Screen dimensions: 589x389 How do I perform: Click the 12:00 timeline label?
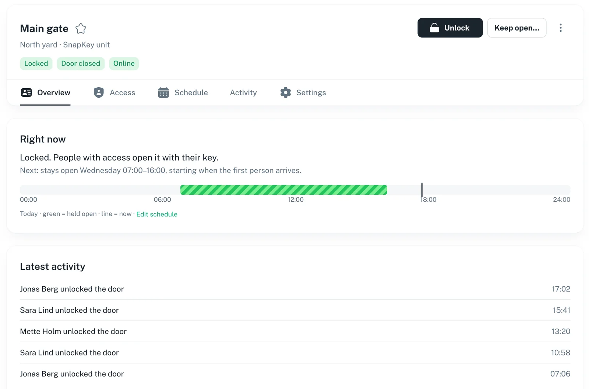pos(296,199)
